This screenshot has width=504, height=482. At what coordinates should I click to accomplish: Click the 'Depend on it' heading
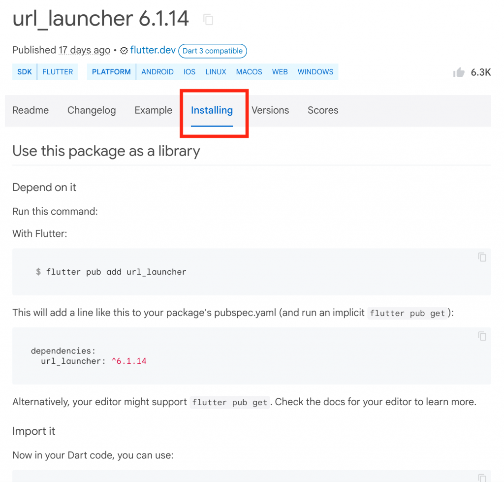[x=44, y=187]
